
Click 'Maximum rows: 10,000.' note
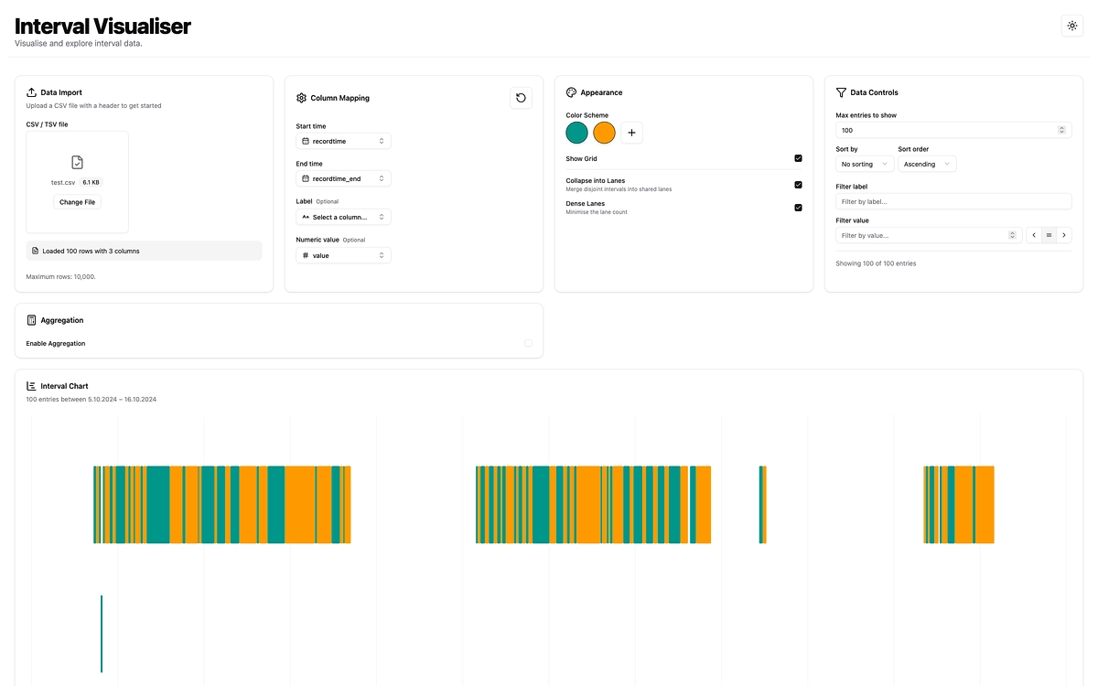[61, 276]
